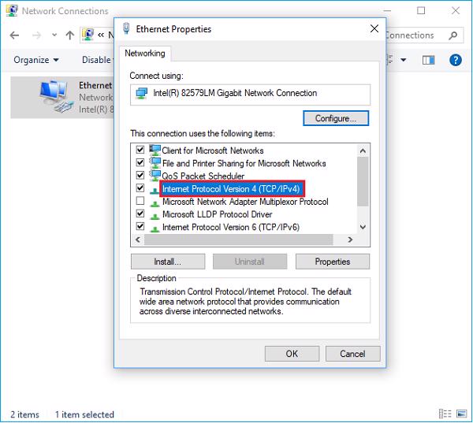Close the Ethernet Properties dialog
This screenshot has height=423, width=473.
(374, 28)
